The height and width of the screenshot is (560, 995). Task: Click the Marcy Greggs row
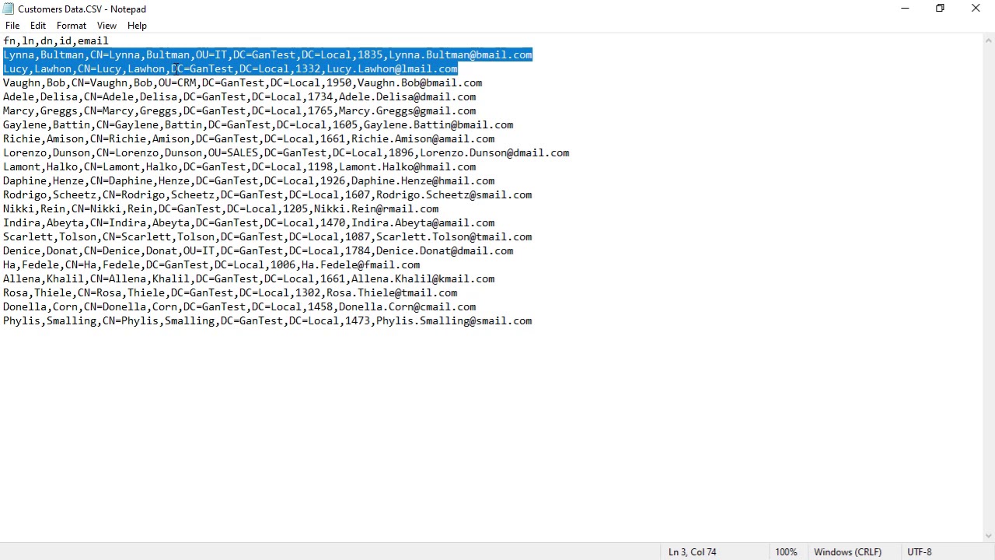tap(239, 110)
